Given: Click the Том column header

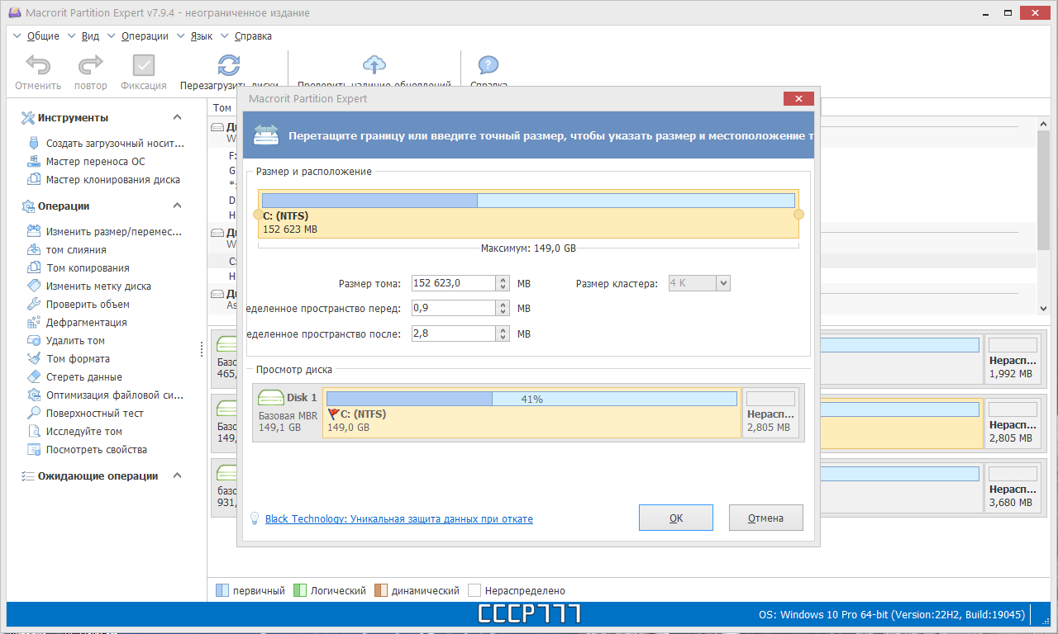Looking at the screenshot, I should coord(222,108).
